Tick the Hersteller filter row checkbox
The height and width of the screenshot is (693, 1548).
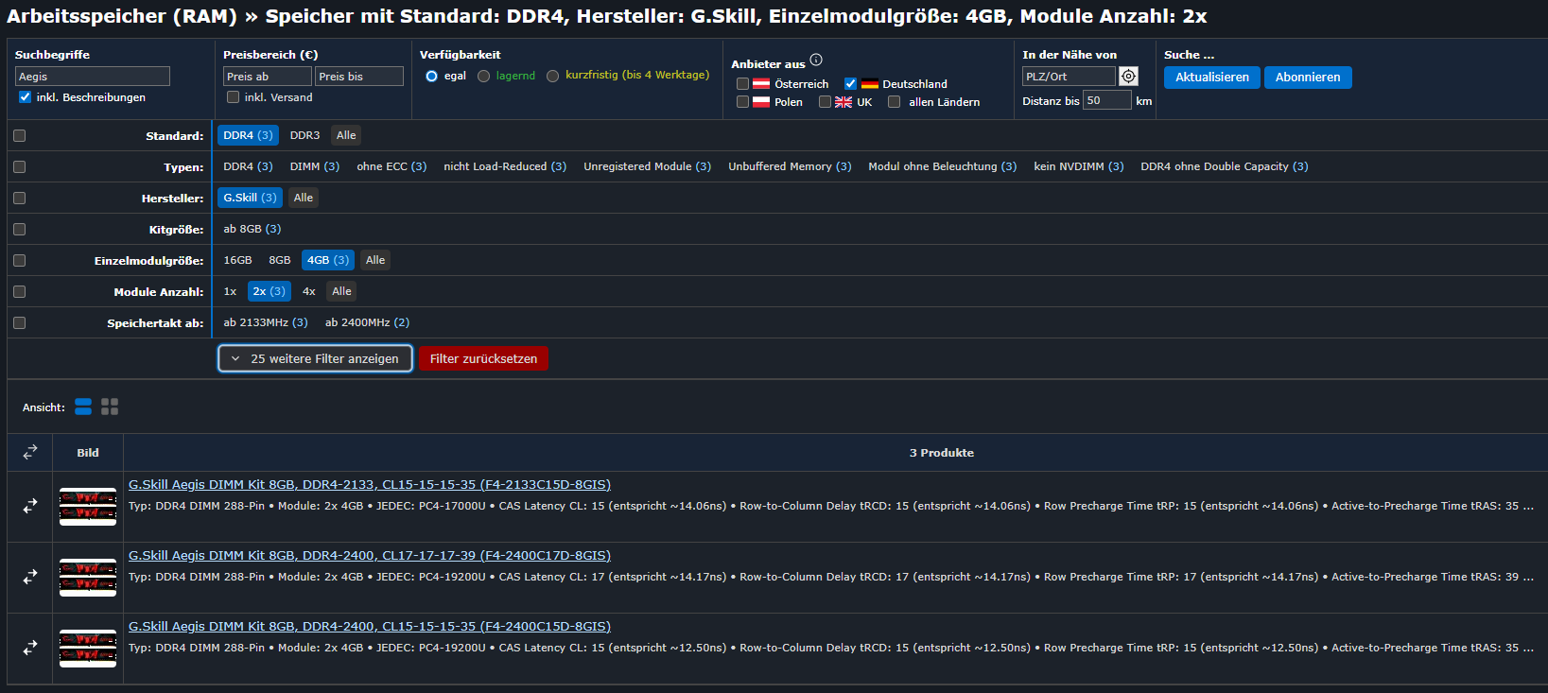tap(19, 199)
